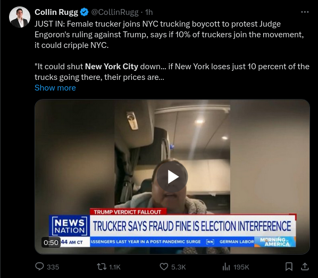The width and height of the screenshot is (318, 278).
Task: Click the 195K views count
Action: 241,267
